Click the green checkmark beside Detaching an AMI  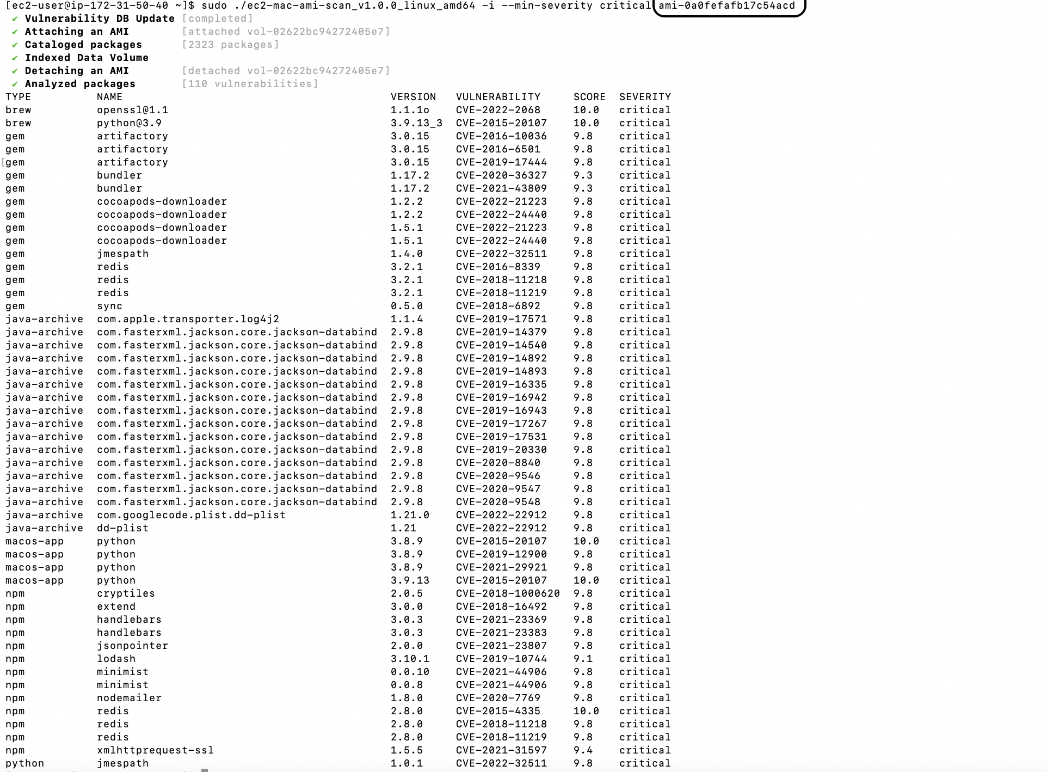[x=15, y=71]
